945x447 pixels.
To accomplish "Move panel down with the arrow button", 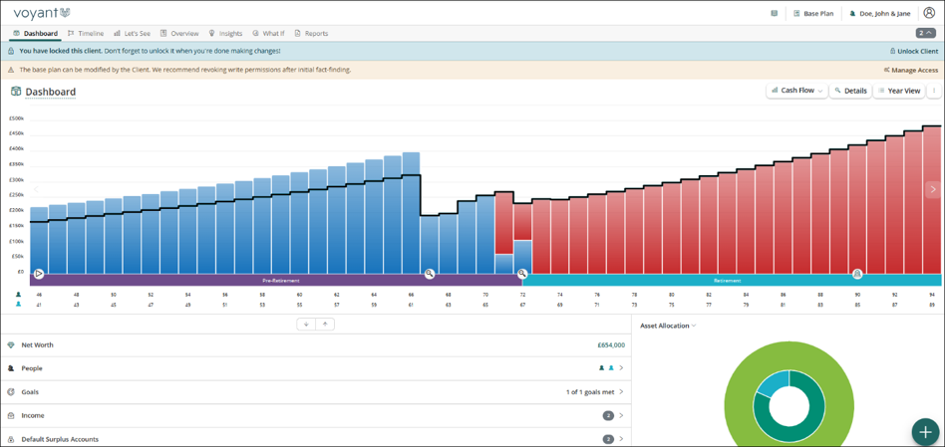I will tap(306, 325).
